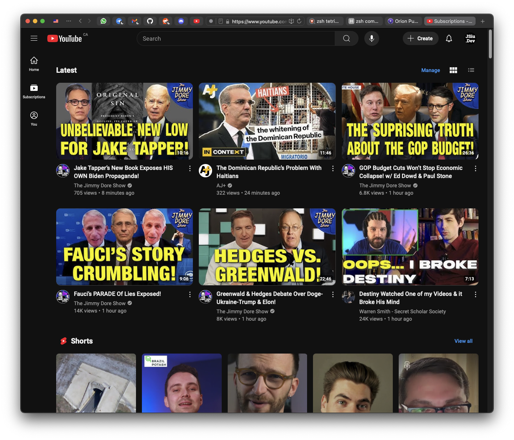Open the You section in sidebar

pyautogui.click(x=34, y=118)
